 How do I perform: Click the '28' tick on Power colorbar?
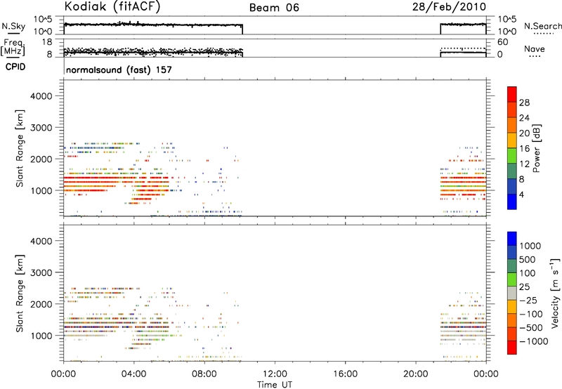pos(524,103)
